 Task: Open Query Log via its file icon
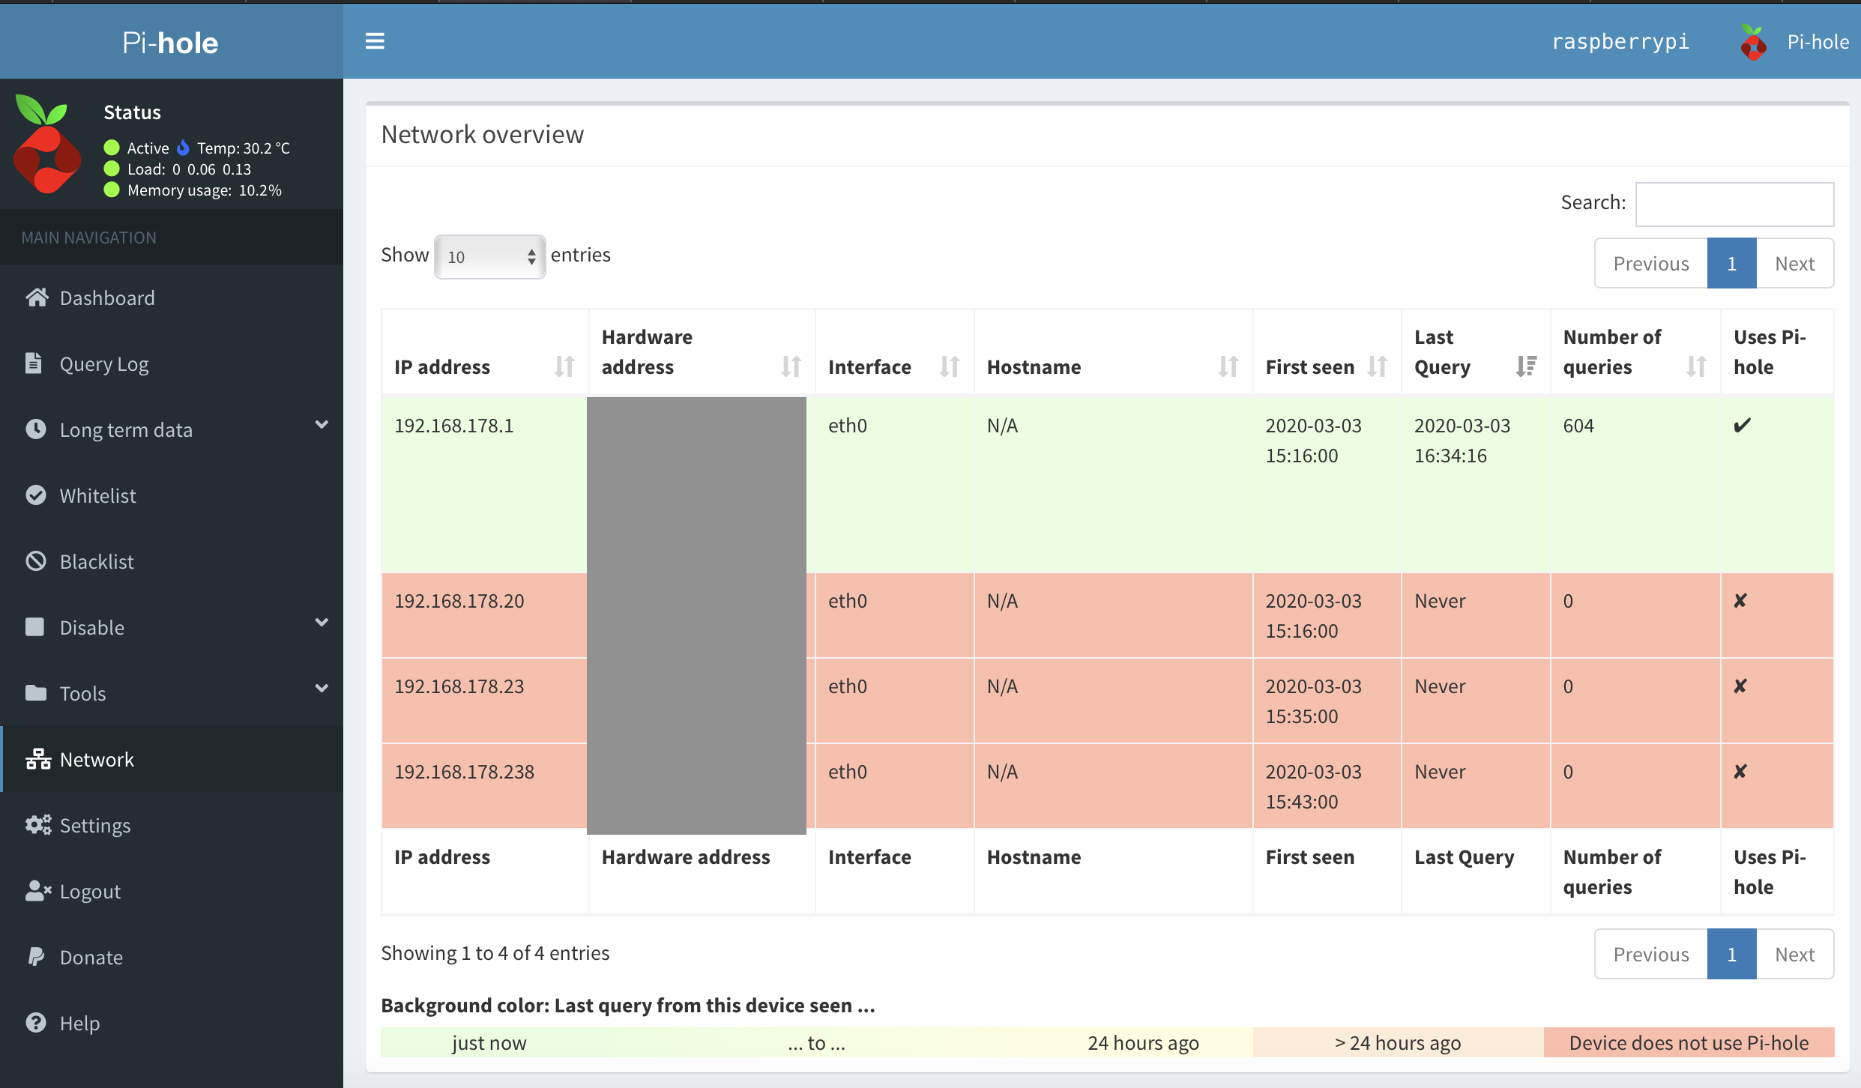[34, 363]
